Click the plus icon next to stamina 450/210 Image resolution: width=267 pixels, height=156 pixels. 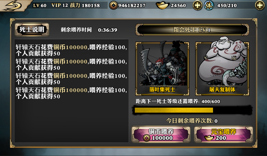[260, 5]
